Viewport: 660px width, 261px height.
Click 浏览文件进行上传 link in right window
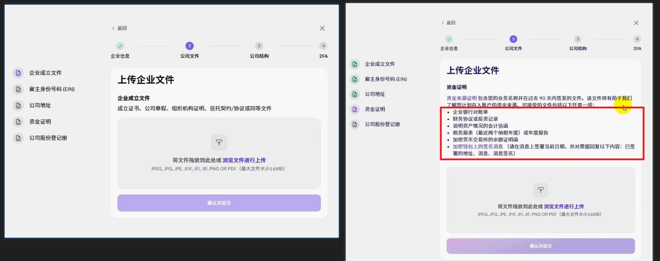pos(564,207)
